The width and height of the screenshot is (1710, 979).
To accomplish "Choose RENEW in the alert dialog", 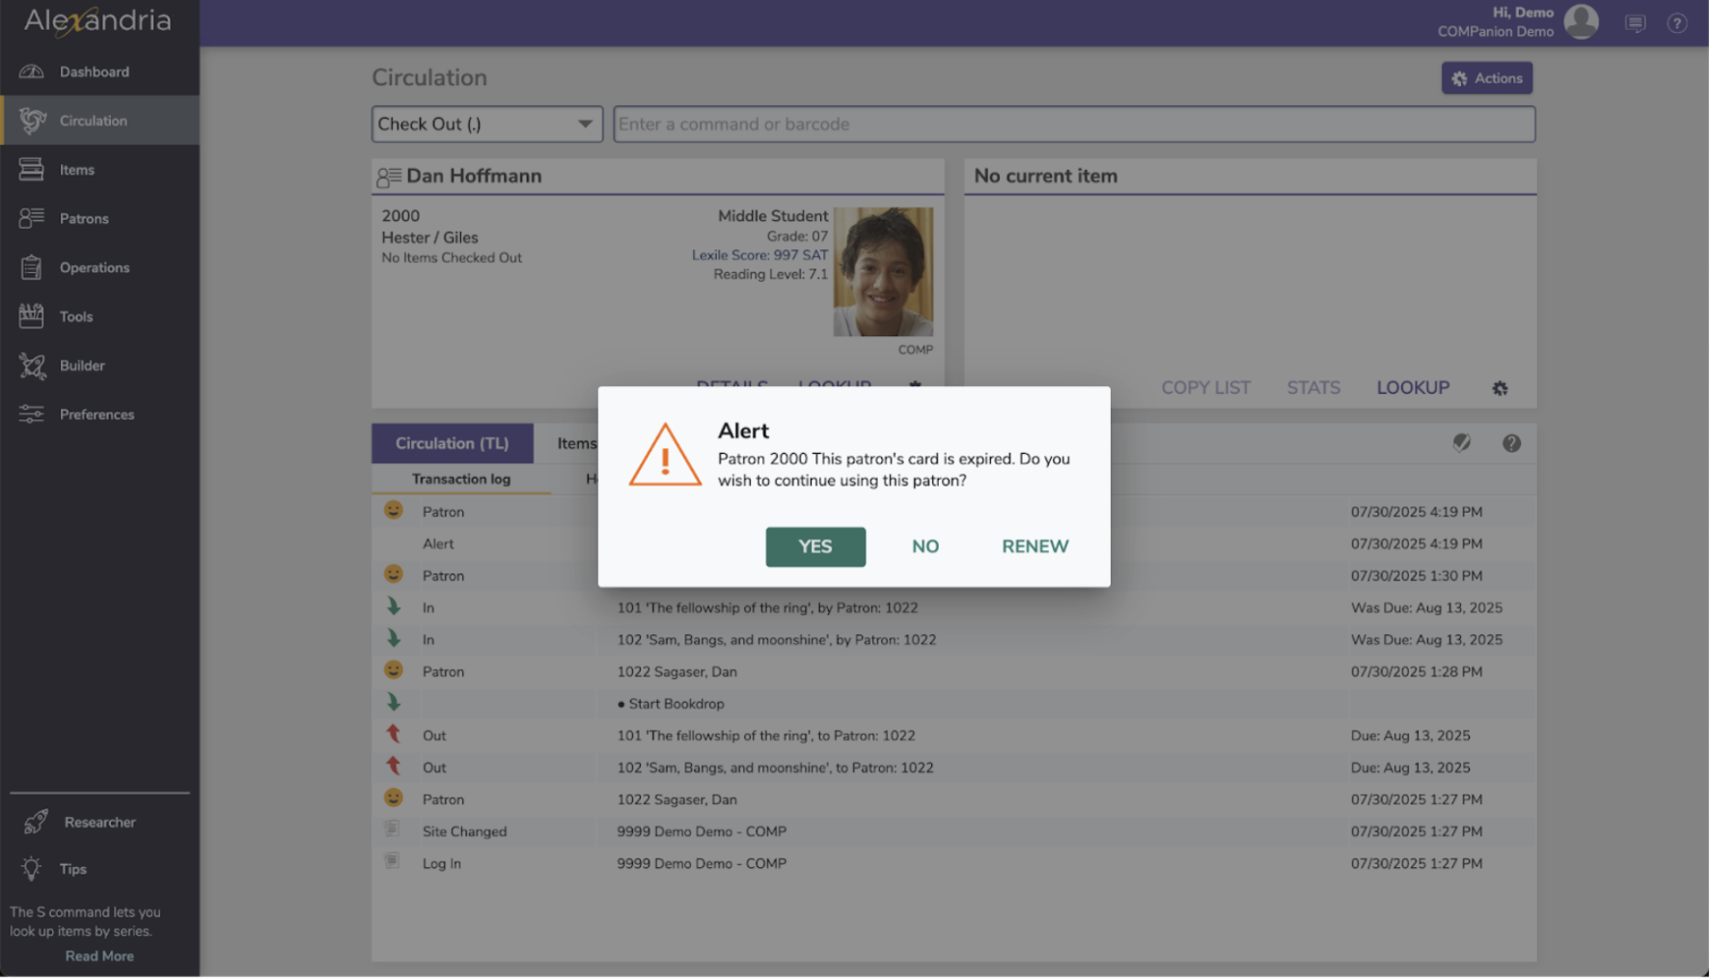I will click(1034, 545).
